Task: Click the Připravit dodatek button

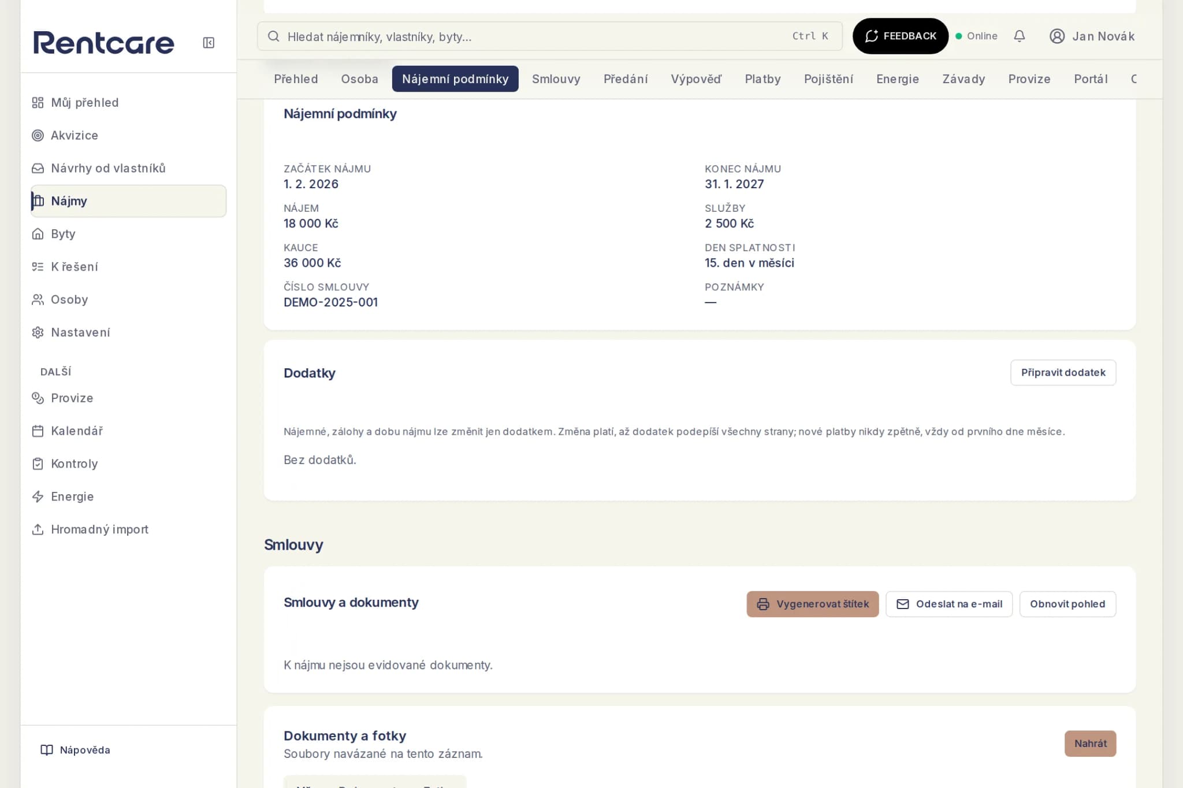Action: tap(1063, 373)
